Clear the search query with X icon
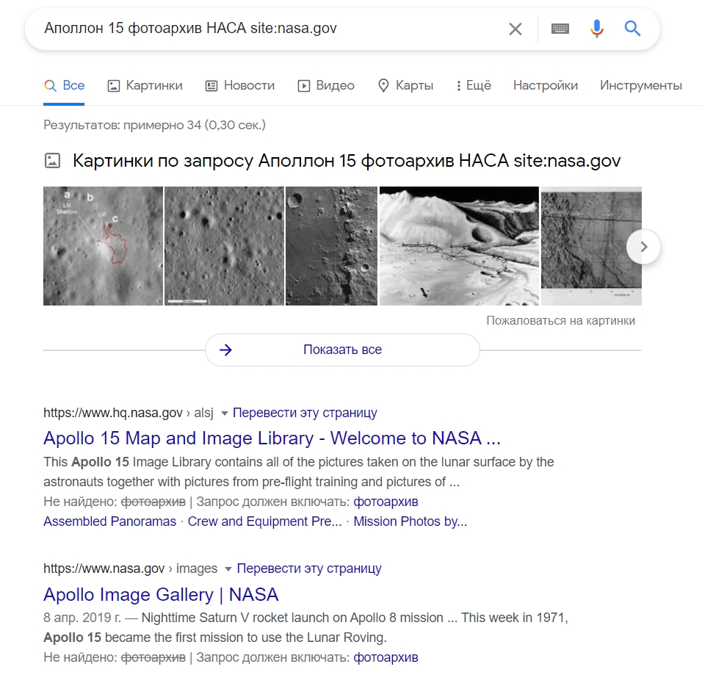 515,29
